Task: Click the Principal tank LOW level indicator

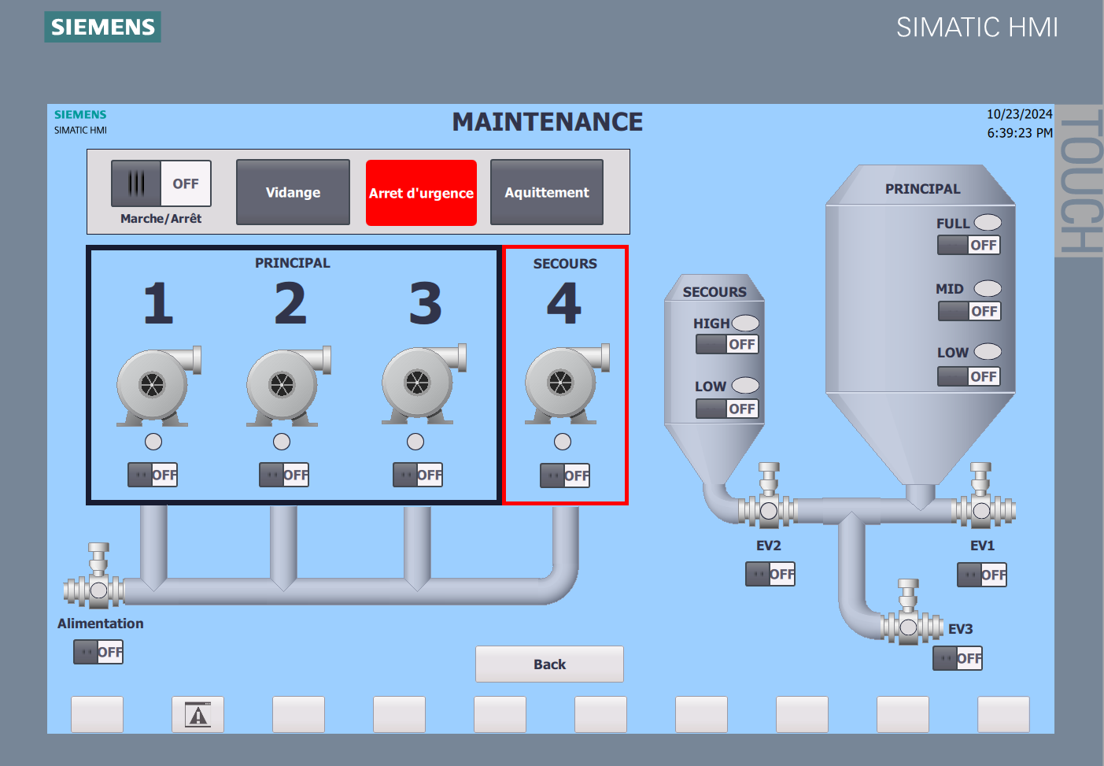Action: [988, 351]
